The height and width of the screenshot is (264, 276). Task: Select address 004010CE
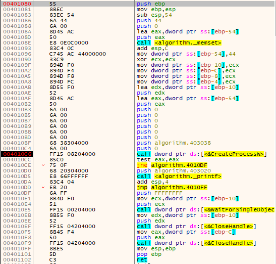[x=17, y=165]
